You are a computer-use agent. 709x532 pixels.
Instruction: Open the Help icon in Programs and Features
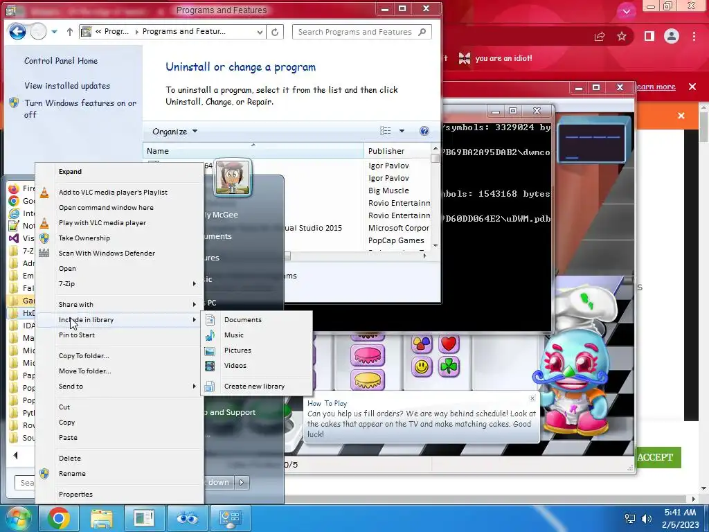pos(424,131)
